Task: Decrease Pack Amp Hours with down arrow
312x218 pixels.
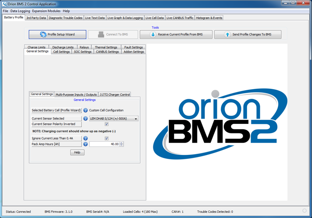Action: tap(121, 145)
